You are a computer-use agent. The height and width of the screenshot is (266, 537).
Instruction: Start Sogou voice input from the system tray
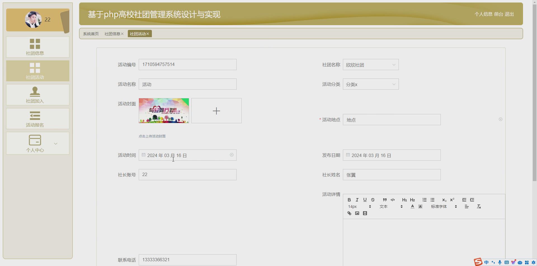500,262
